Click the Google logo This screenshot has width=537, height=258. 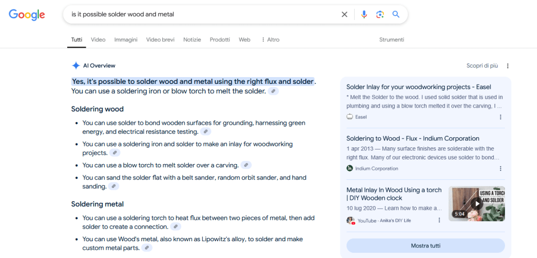(27, 15)
